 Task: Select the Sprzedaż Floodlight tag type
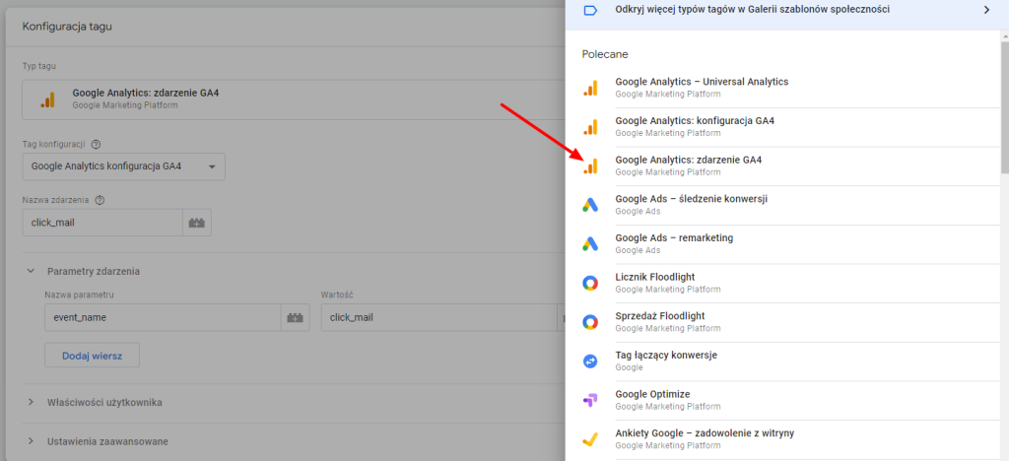click(x=784, y=322)
